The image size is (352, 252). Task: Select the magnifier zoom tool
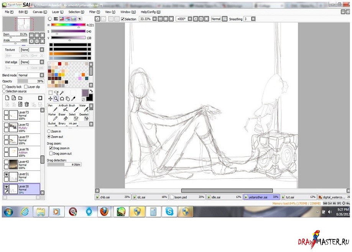click(56, 99)
